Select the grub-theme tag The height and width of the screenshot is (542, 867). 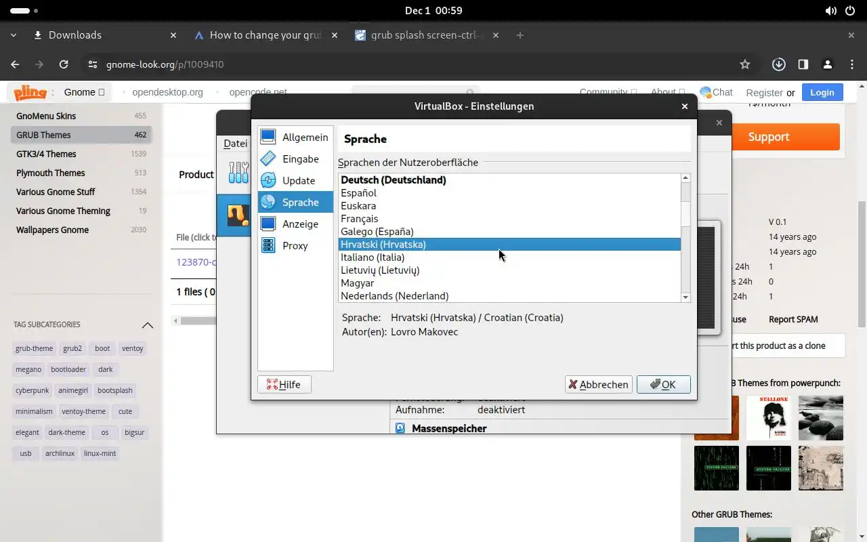click(x=34, y=348)
